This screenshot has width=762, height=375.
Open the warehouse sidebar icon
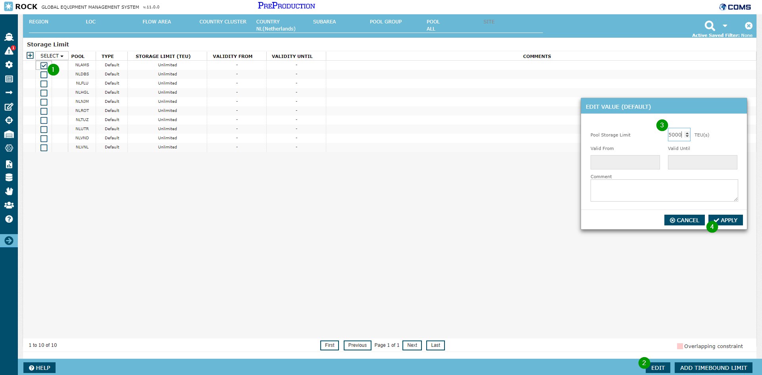pos(9,135)
